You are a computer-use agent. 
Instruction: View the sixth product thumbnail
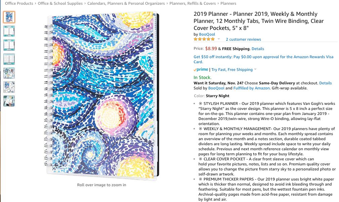pos(9,87)
